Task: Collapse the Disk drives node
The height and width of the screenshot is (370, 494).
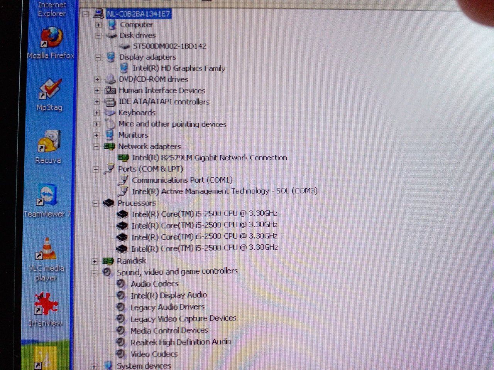Action: point(98,36)
